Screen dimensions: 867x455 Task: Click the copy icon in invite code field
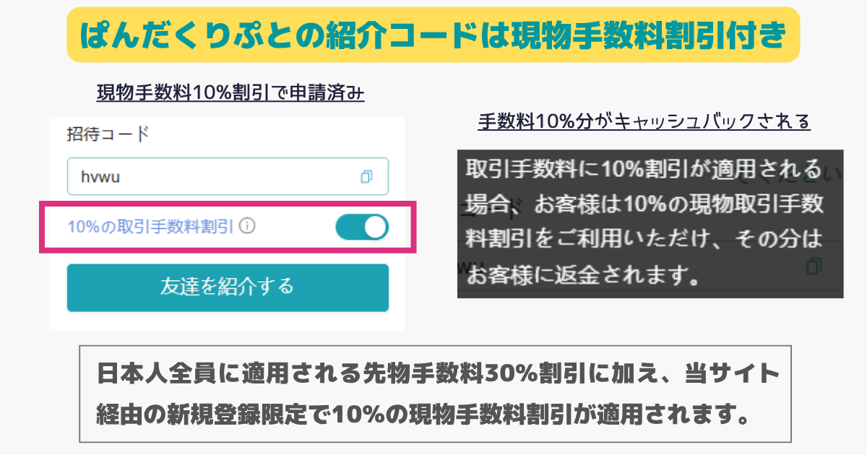point(366,176)
